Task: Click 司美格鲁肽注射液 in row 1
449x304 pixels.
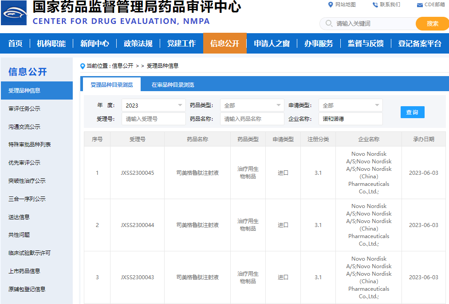Action: [197, 173]
